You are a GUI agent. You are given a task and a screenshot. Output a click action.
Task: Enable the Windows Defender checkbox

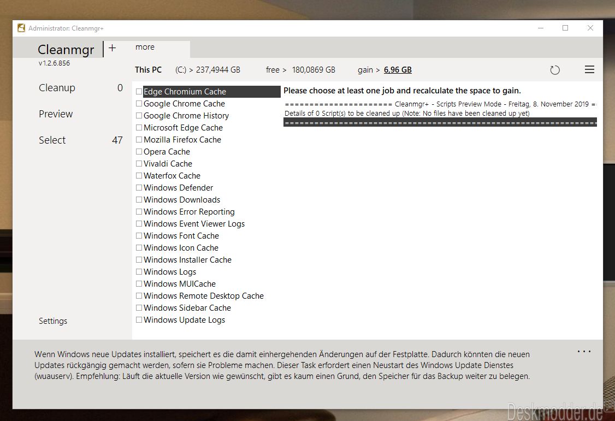pos(139,188)
